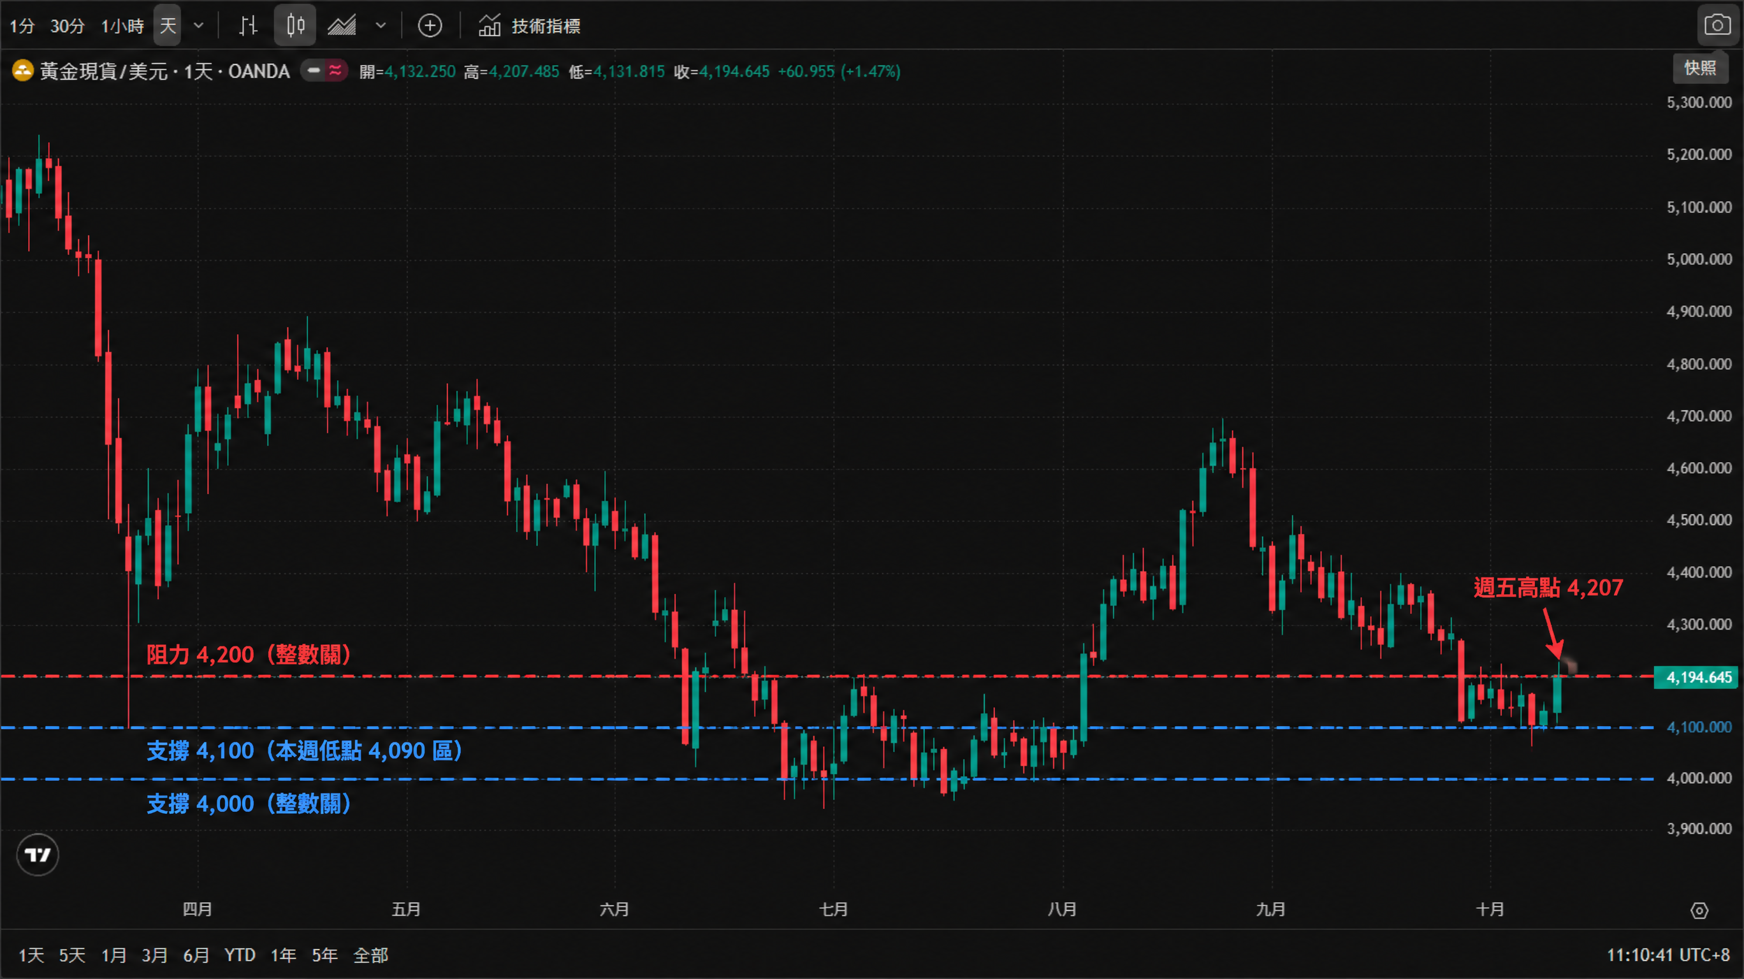Select the 支撐 4,100 support annotation
Viewport: 1744px width, 979px height.
click(305, 751)
